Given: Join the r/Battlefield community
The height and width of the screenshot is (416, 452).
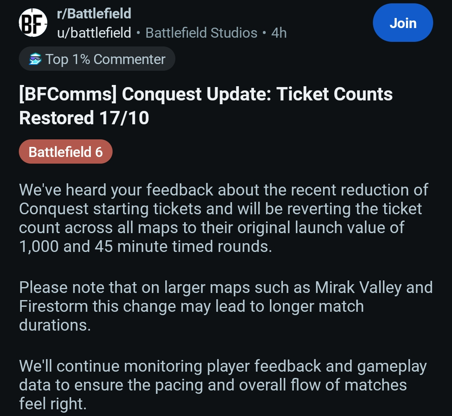Looking at the screenshot, I should [x=403, y=23].
